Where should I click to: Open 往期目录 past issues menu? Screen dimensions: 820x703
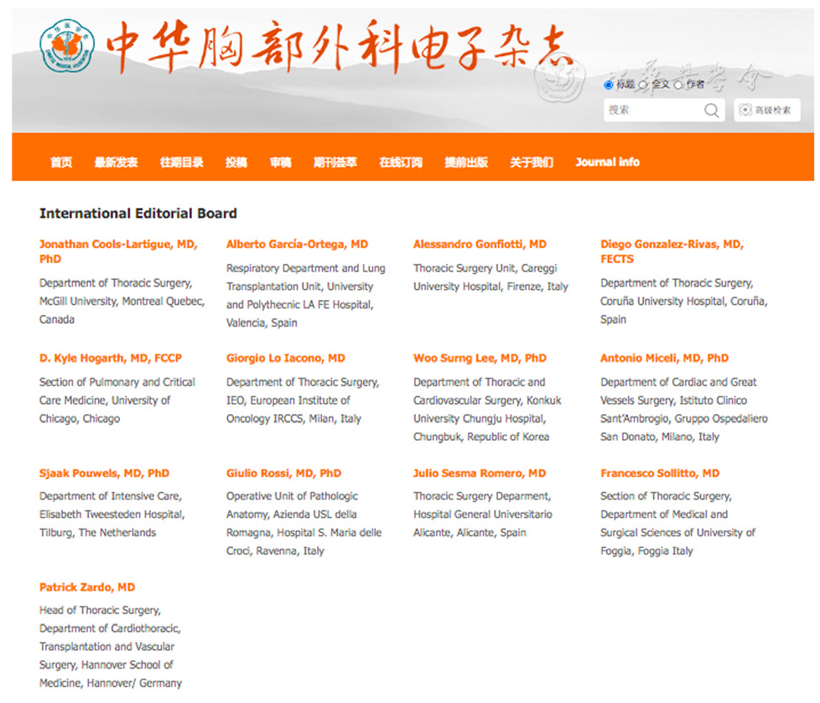[182, 163]
